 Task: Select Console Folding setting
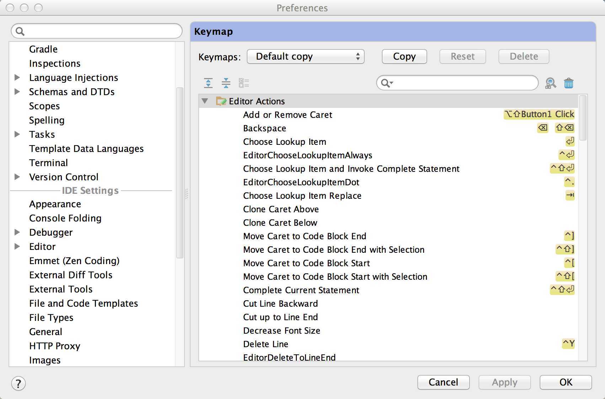[x=65, y=218]
